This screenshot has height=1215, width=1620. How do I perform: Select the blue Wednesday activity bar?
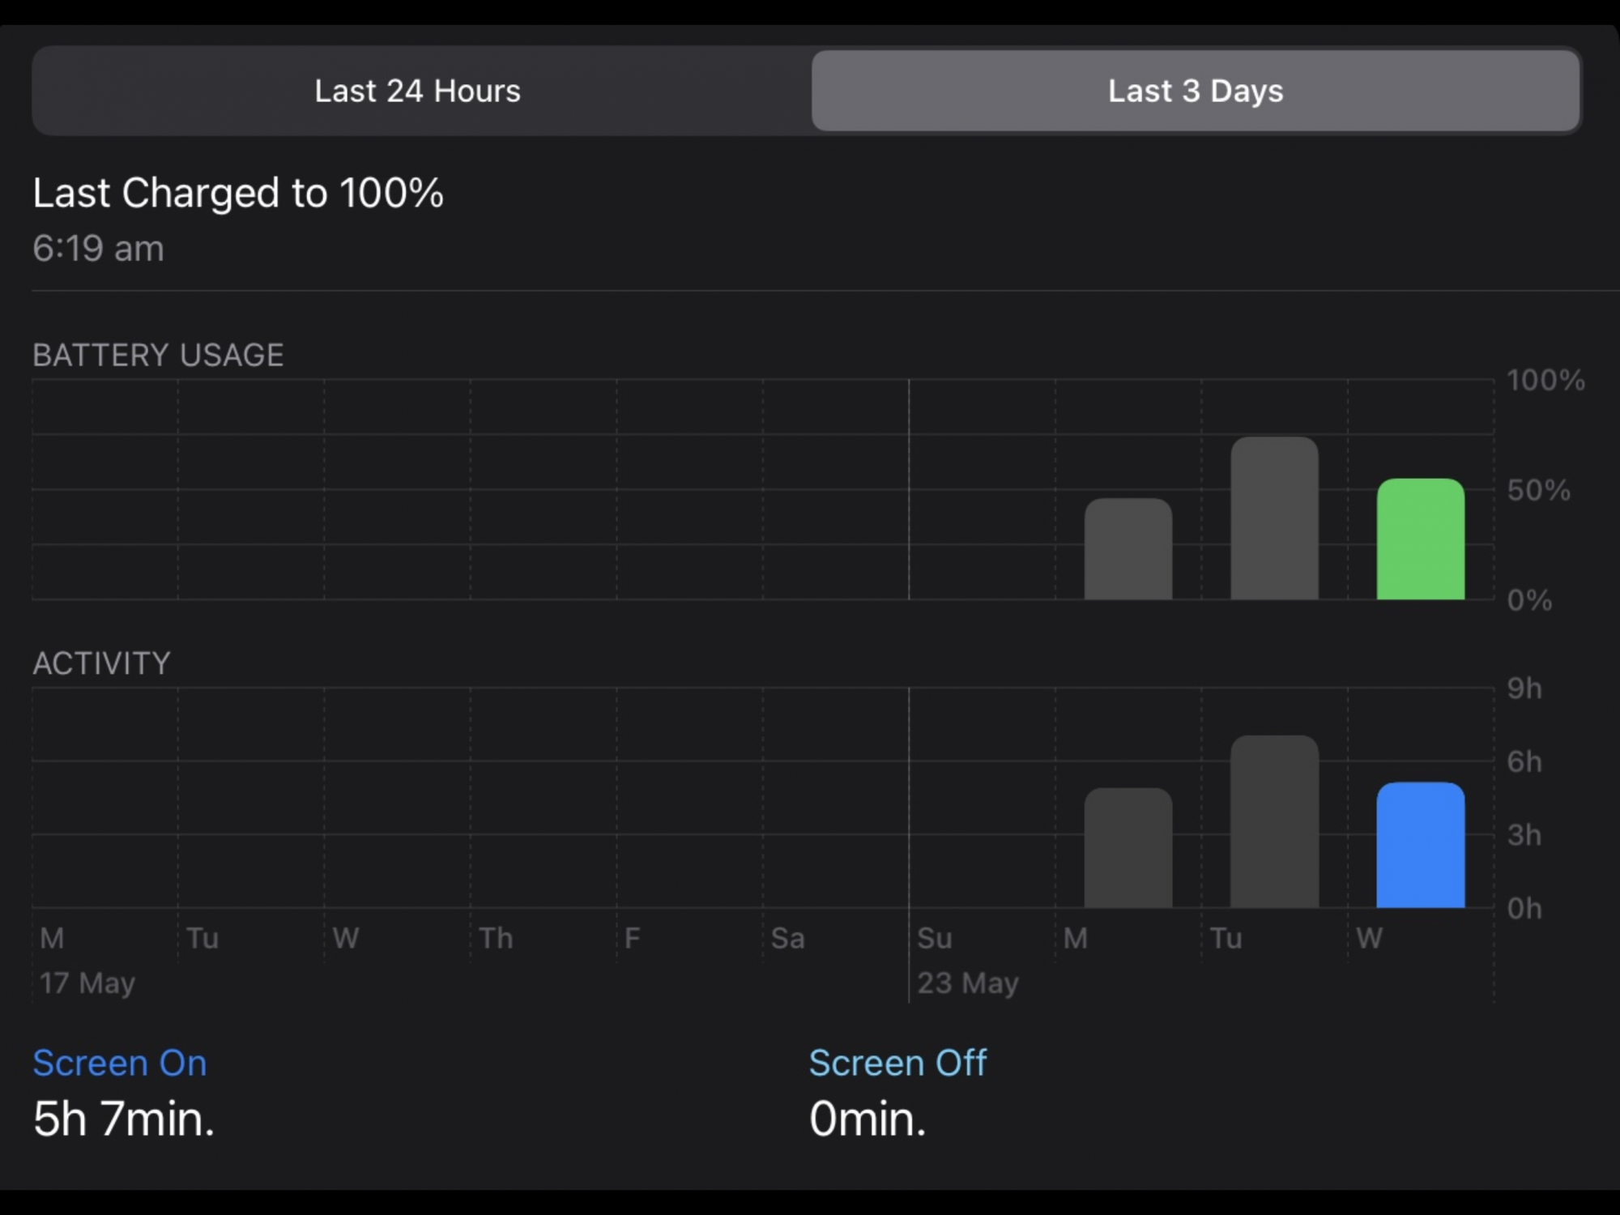pyautogui.click(x=1420, y=845)
